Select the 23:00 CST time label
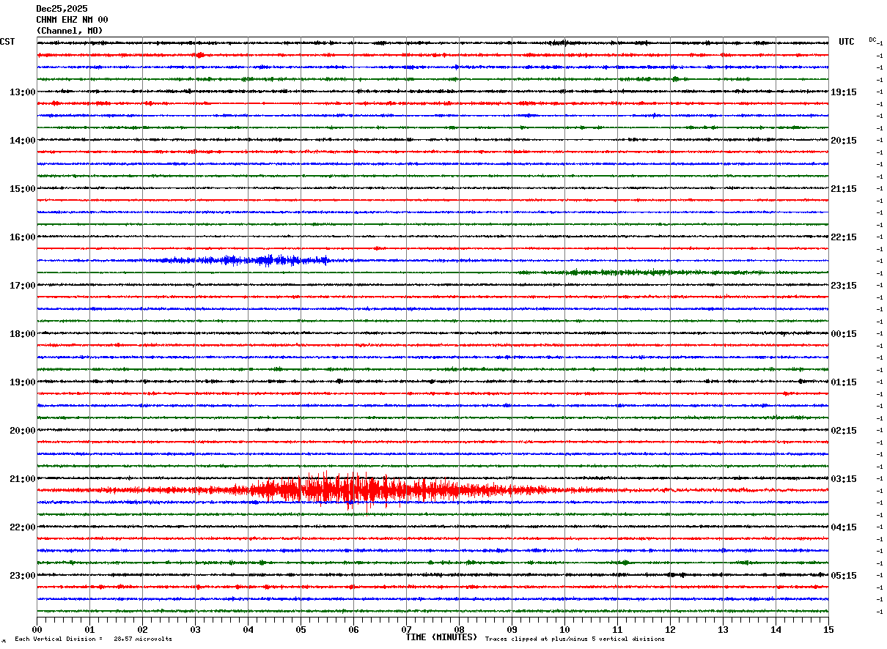The width and height of the screenshot is (887, 649). [x=23, y=576]
